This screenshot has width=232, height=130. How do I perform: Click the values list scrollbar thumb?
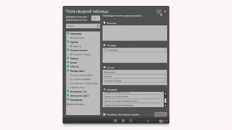[165, 100]
